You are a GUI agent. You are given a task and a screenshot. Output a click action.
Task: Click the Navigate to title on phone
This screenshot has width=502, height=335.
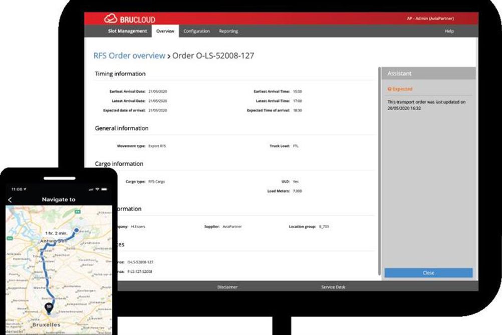click(59, 200)
